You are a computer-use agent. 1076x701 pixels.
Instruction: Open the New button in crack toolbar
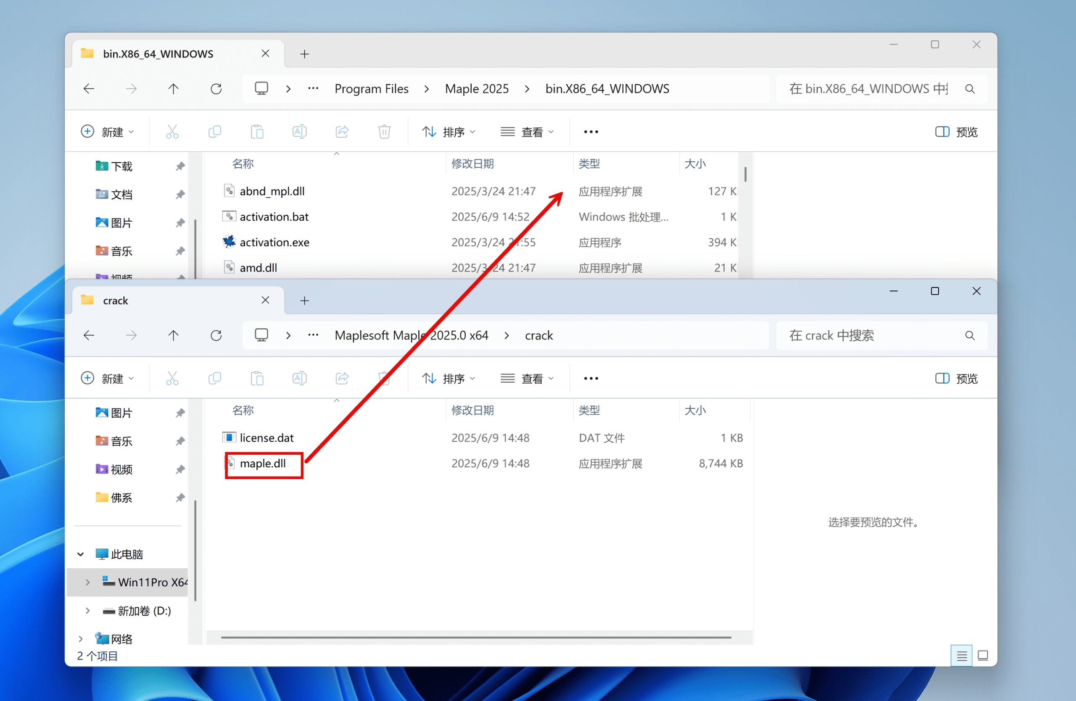pyautogui.click(x=108, y=378)
